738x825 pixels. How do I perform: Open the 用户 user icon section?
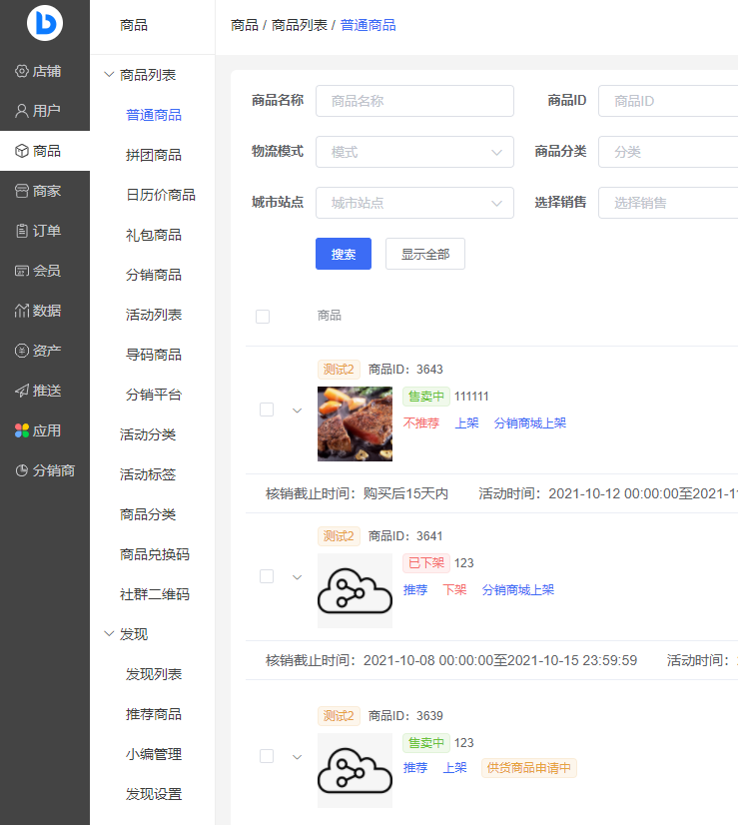(x=22, y=111)
